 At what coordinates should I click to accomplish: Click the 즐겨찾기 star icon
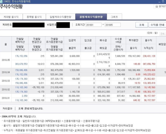(157, 6)
